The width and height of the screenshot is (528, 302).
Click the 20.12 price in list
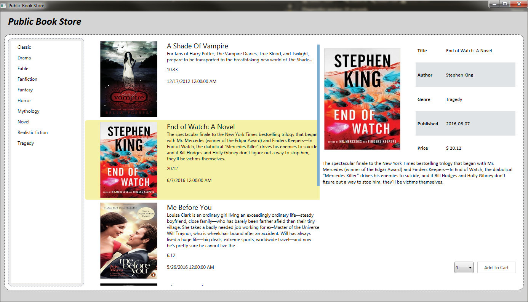coord(172,169)
